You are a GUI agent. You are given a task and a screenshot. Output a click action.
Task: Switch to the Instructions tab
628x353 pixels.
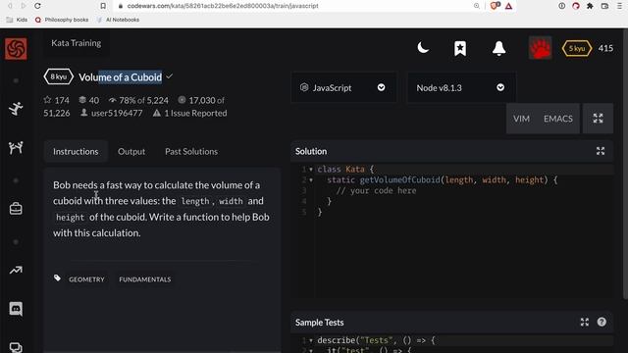pos(76,151)
